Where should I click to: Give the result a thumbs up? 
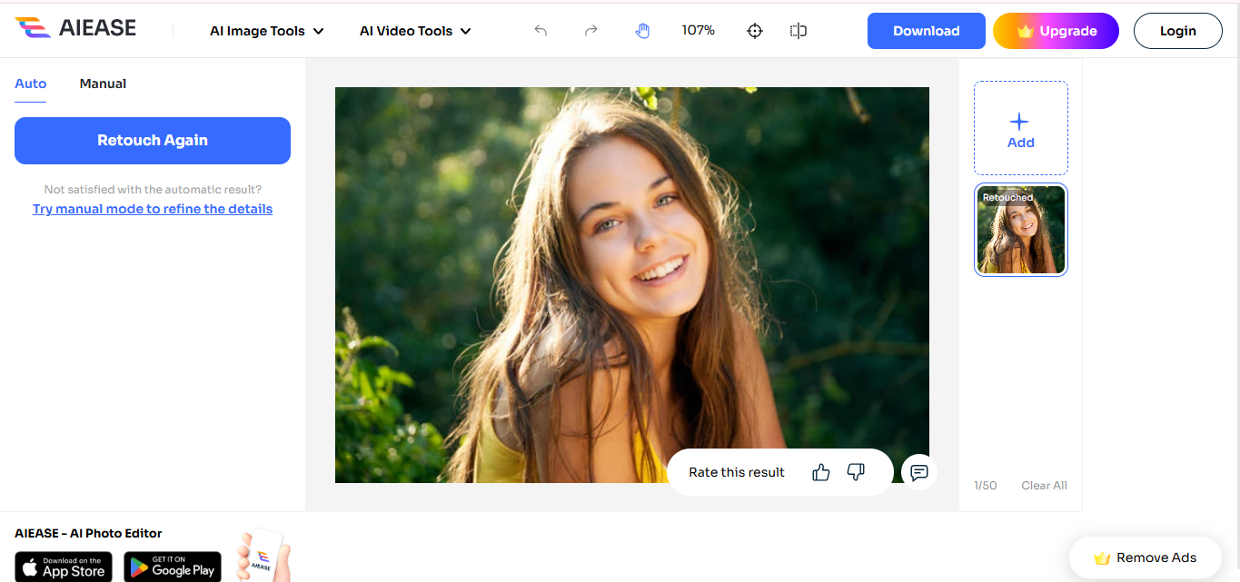[820, 471]
